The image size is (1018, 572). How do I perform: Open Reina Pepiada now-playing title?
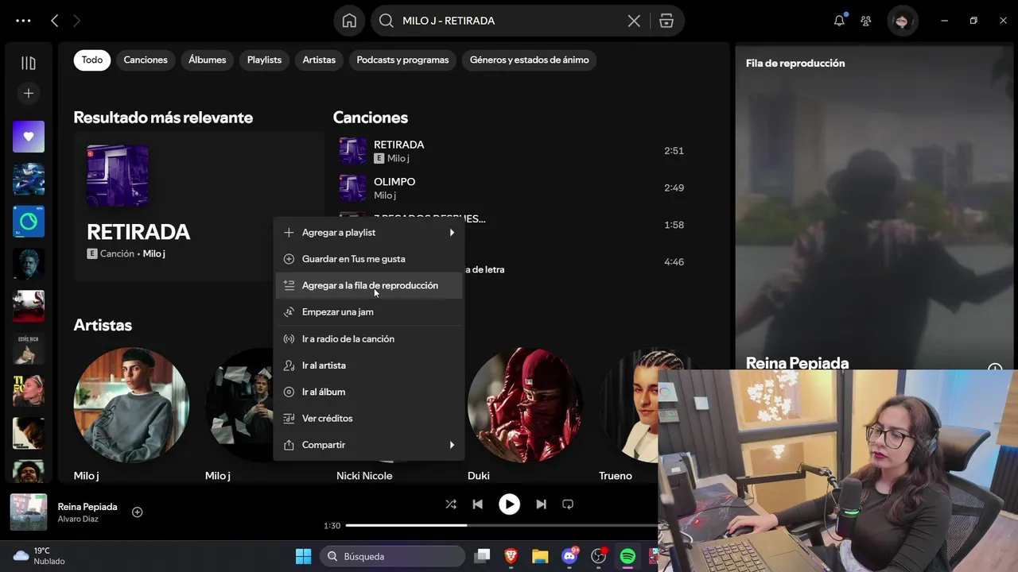[87, 507]
